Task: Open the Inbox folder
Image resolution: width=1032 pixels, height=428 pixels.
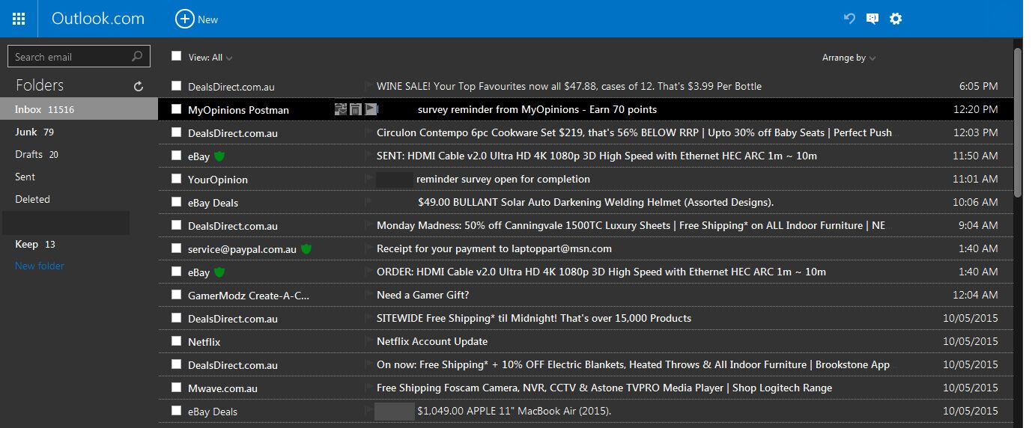Action: (x=79, y=109)
